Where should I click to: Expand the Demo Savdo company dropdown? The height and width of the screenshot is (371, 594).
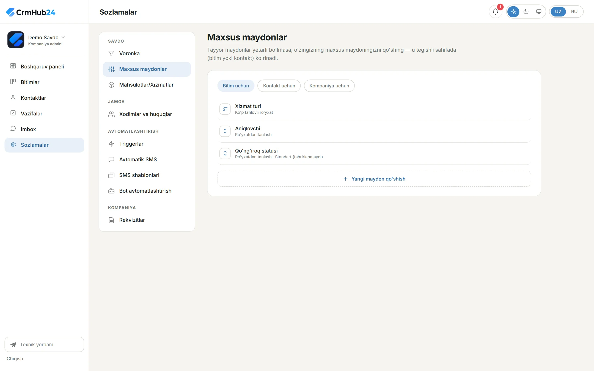[x=63, y=37]
